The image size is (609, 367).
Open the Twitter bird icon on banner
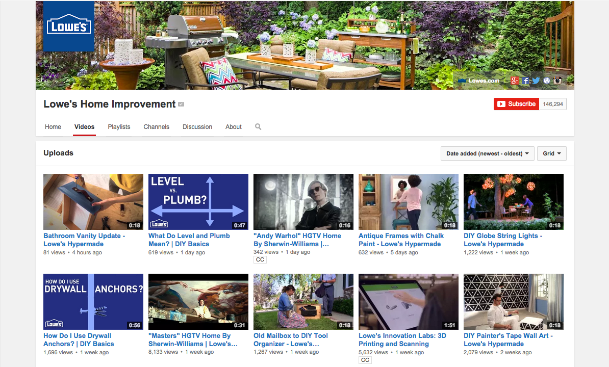click(x=536, y=81)
